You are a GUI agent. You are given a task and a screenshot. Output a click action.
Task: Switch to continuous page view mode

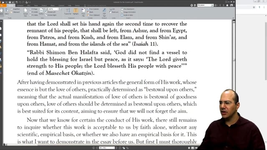coord(193,148)
